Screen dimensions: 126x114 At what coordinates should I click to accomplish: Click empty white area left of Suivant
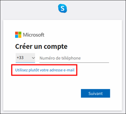(x=47, y=93)
